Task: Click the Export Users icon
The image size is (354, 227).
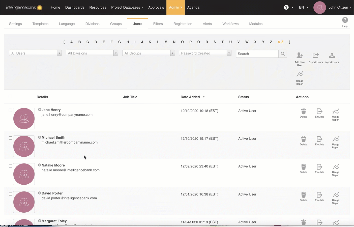Action: [316, 55]
